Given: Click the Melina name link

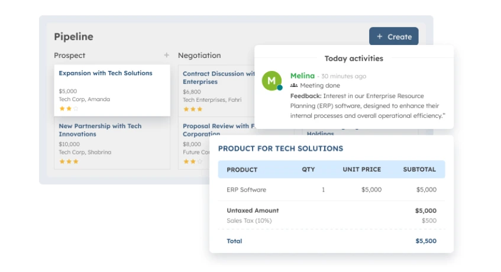Looking at the screenshot, I should pyautogui.click(x=302, y=76).
